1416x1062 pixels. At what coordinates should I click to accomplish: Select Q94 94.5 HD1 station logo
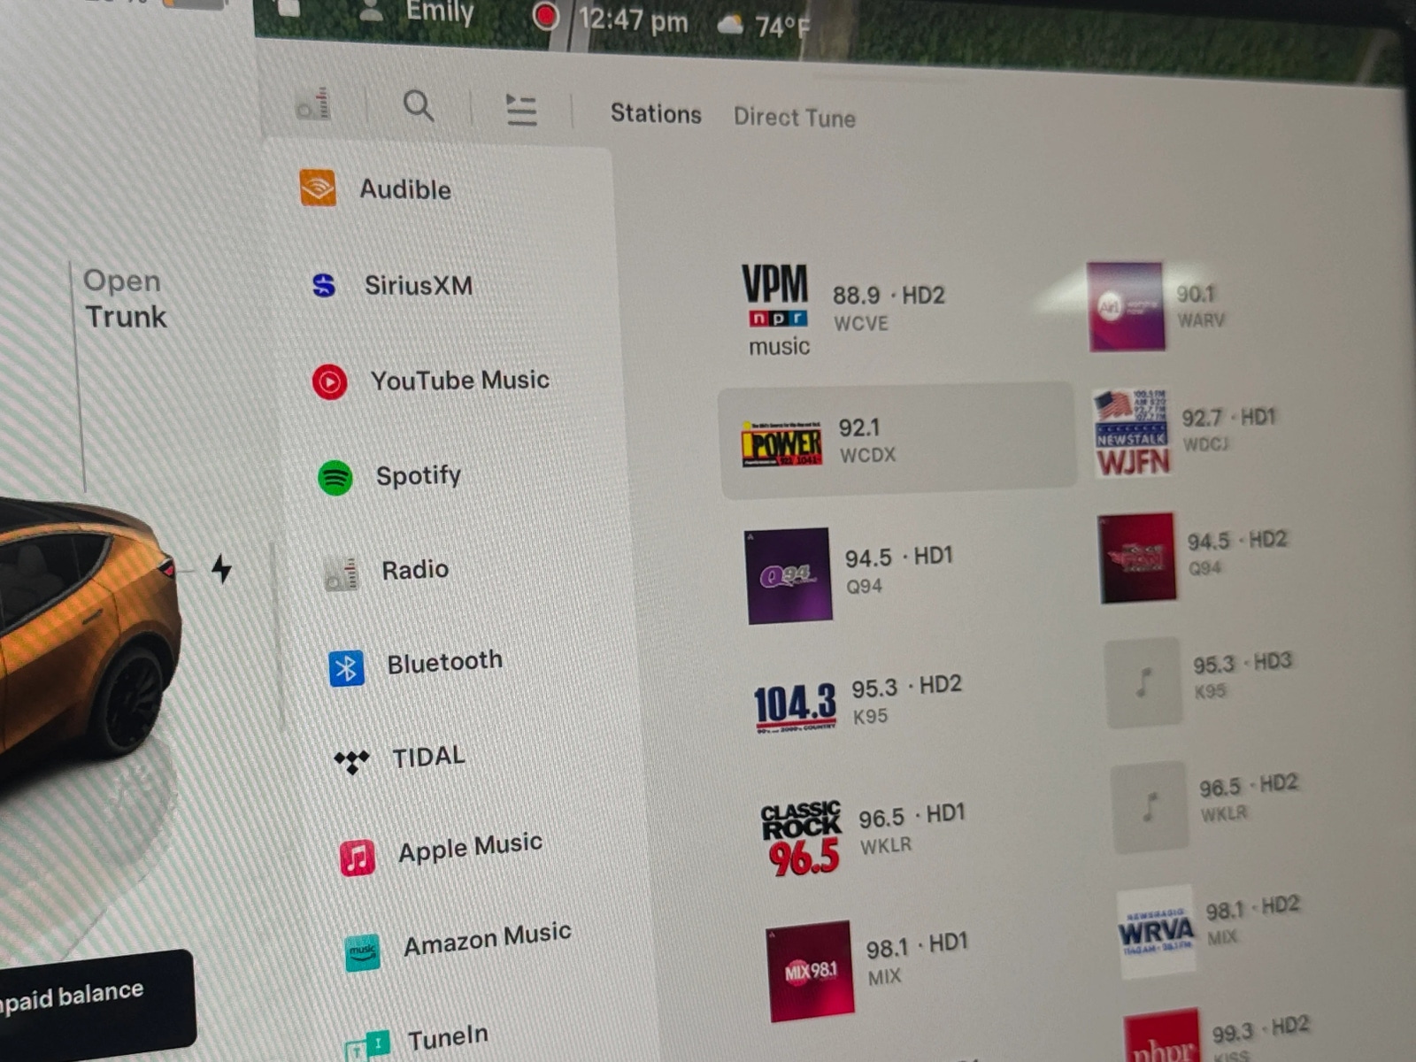coord(788,576)
